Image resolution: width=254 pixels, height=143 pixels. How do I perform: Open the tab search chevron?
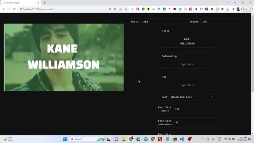click(x=227, y=3)
